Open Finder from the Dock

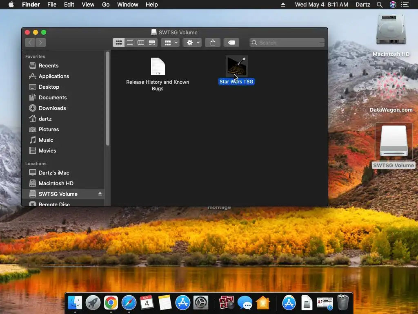[x=75, y=303]
